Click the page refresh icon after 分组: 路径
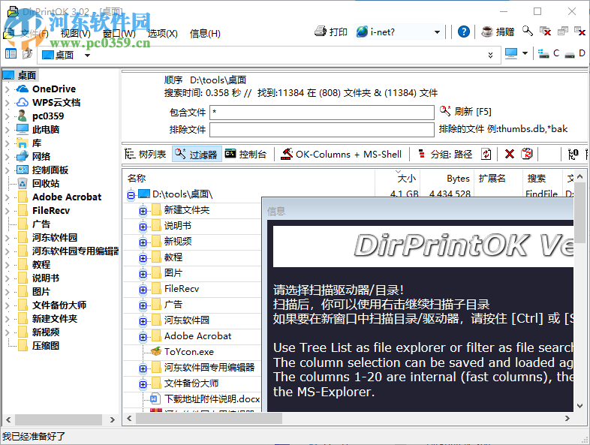 (486, 155)
